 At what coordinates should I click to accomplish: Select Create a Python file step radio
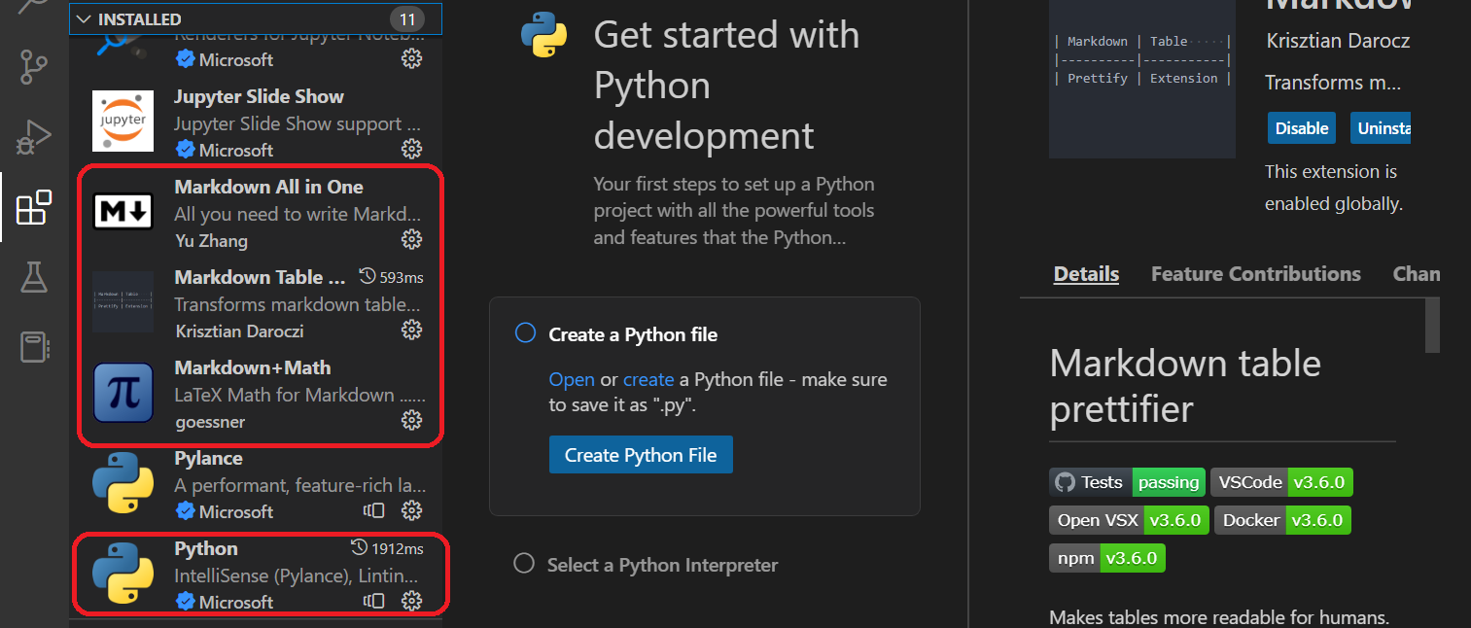[x=525, y=333]
